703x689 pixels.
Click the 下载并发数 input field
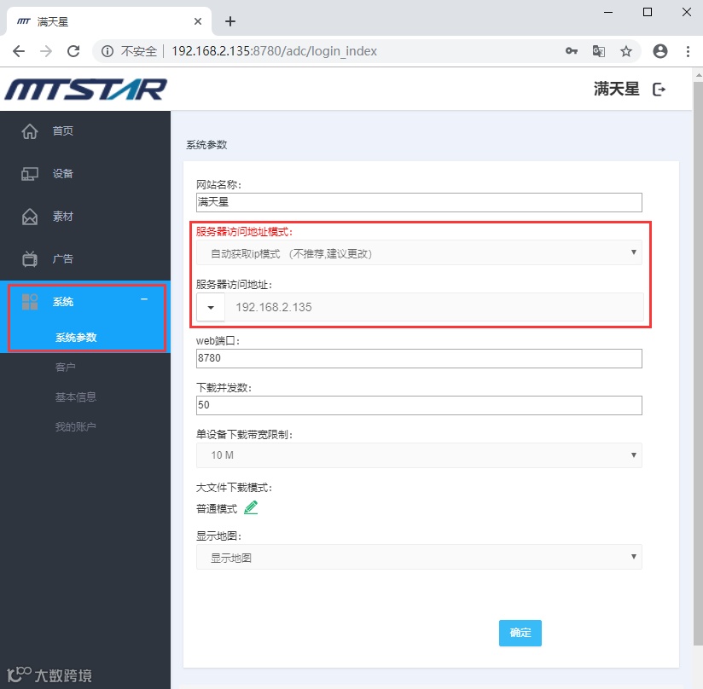pyautogui.click(x=419, y=405)
